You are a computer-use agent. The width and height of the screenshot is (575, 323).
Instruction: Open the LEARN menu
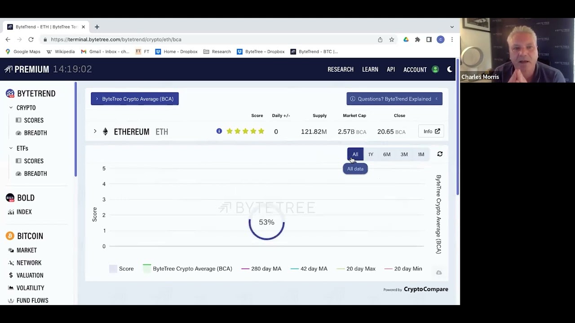tap(370, 70)
